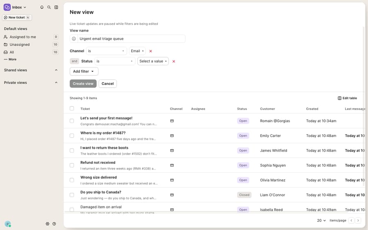368x230 pixels.
Task: Open the Channel operator 'is' dropdown
Action: [106, 51]
